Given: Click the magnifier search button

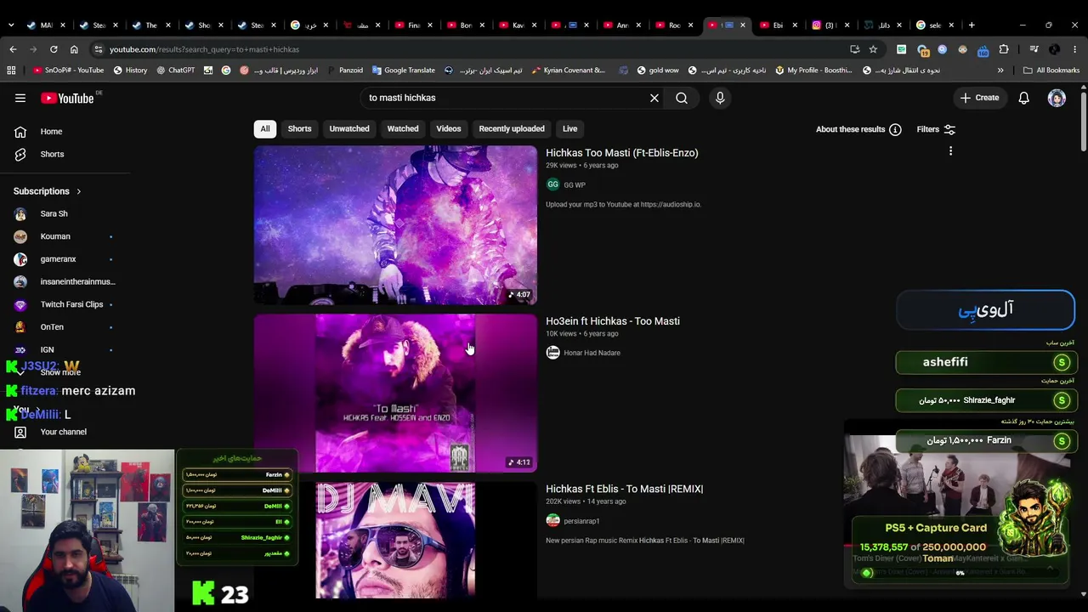Looking at the screenshot, I should 682,98.
